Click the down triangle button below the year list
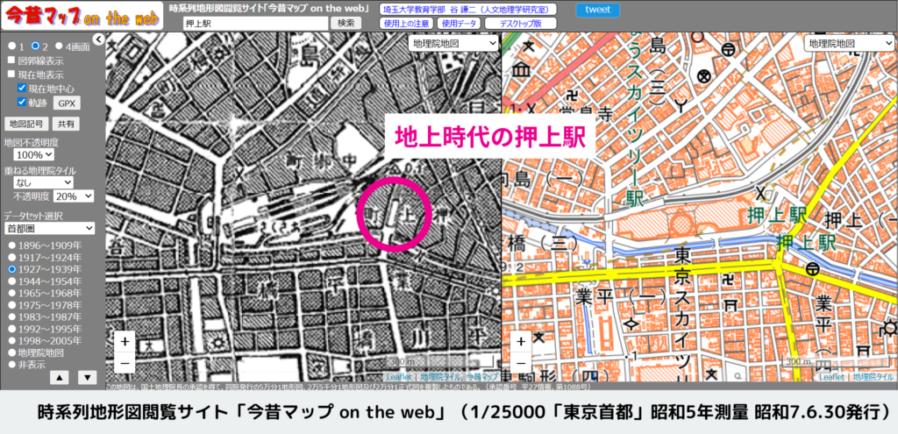 tap(87, 378)
